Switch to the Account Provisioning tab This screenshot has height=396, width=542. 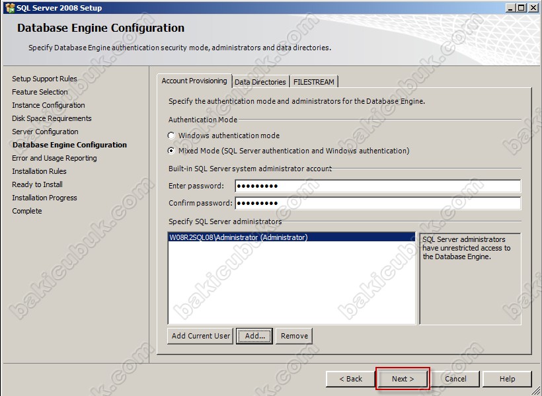coord(194,81)
